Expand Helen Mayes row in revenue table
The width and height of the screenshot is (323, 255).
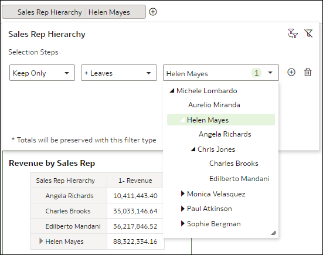tap(41, 241)
